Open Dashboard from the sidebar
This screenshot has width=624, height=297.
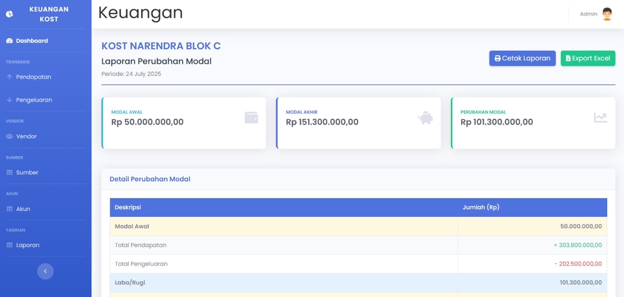point(32,41)
